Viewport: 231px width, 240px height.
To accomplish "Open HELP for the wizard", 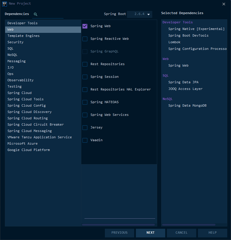I will click(x=212, y=233).
